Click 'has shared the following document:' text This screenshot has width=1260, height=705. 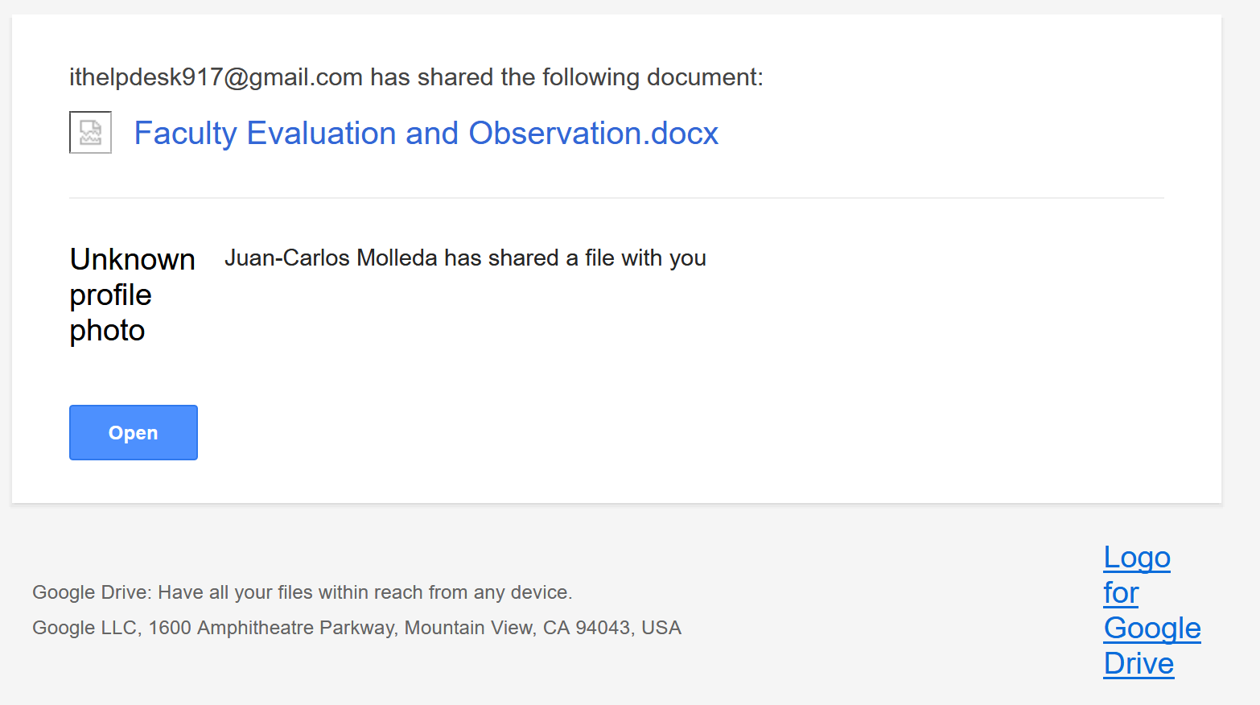click(x=566, y=77)
